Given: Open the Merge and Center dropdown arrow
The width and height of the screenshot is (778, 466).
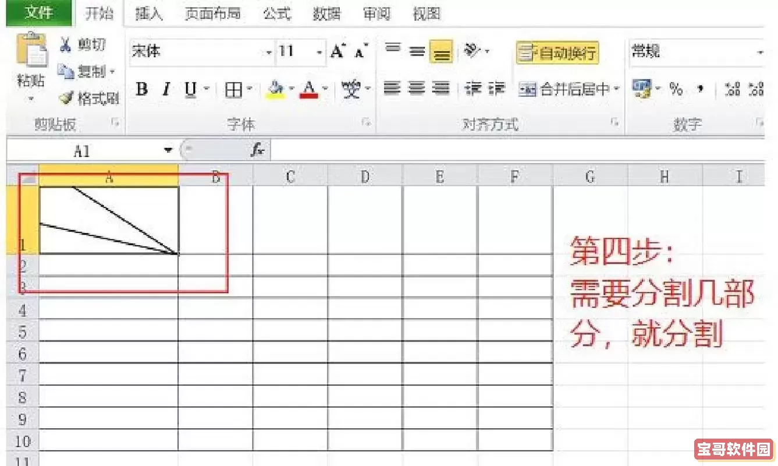Looking at the screenshot, I should [x=617, y=89].
